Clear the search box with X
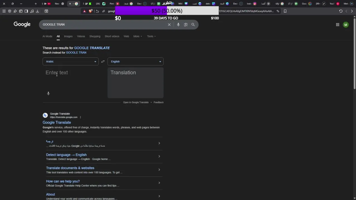 click(169, 24)
